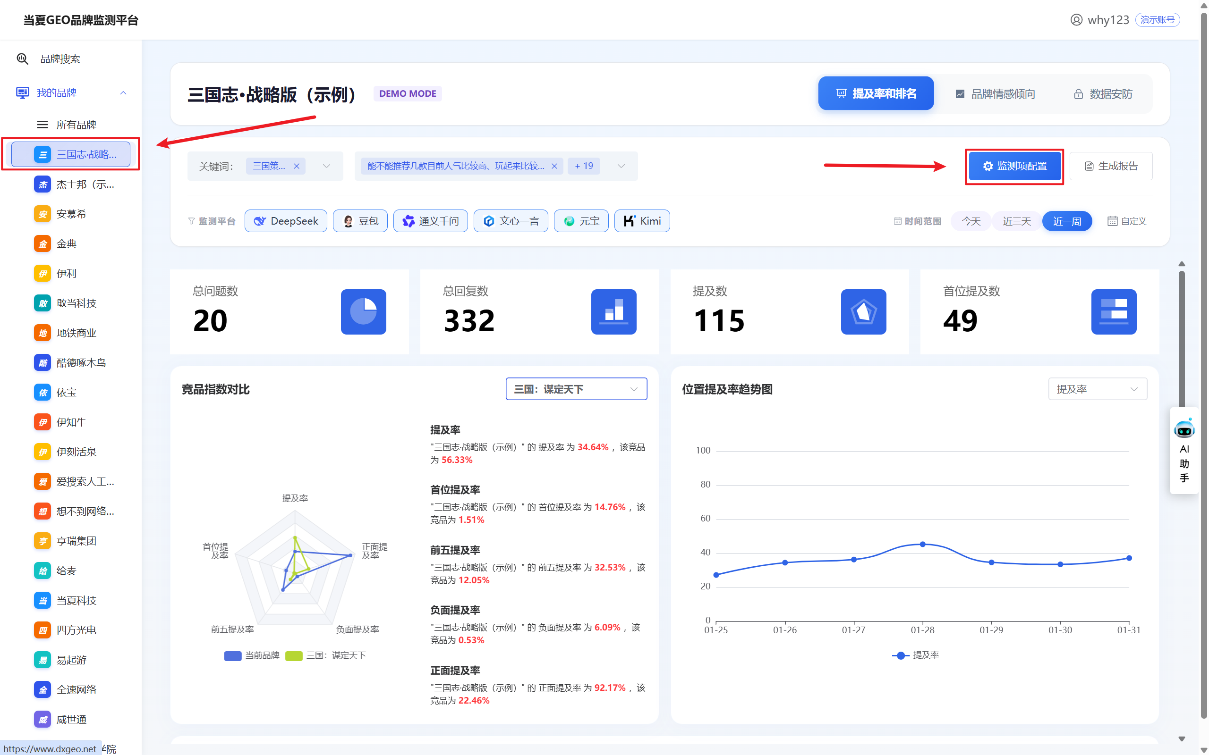Collapse the 我的品牌 sidebar section

(123, 93)
